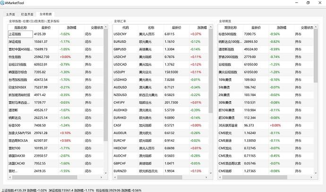Select 印度SENSEX index name

click(17, 88)
